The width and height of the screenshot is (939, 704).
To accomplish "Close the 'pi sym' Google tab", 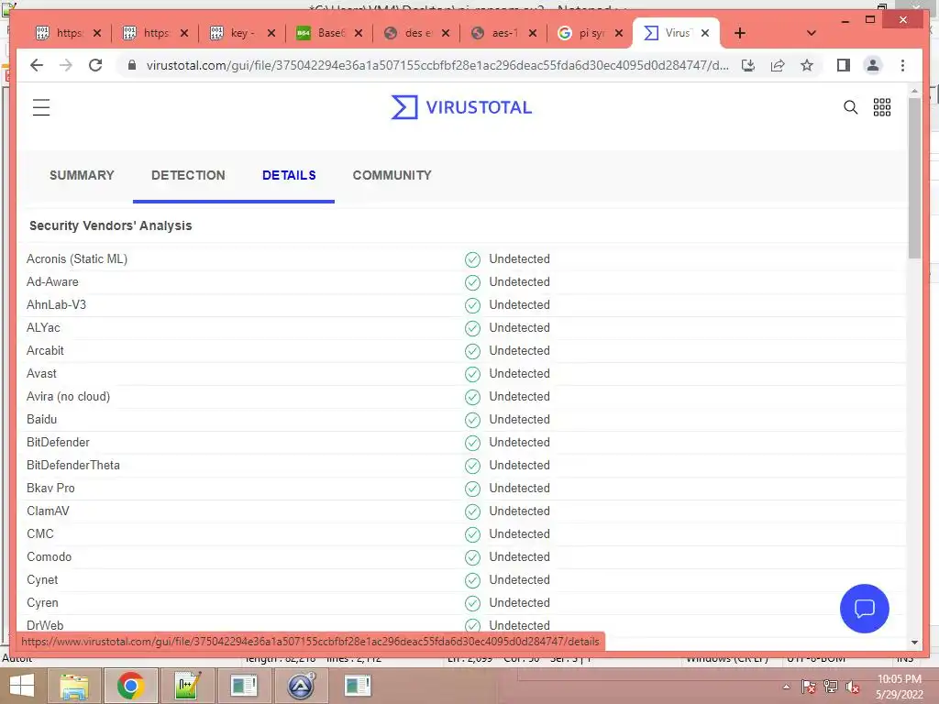I will click(619, 33).
